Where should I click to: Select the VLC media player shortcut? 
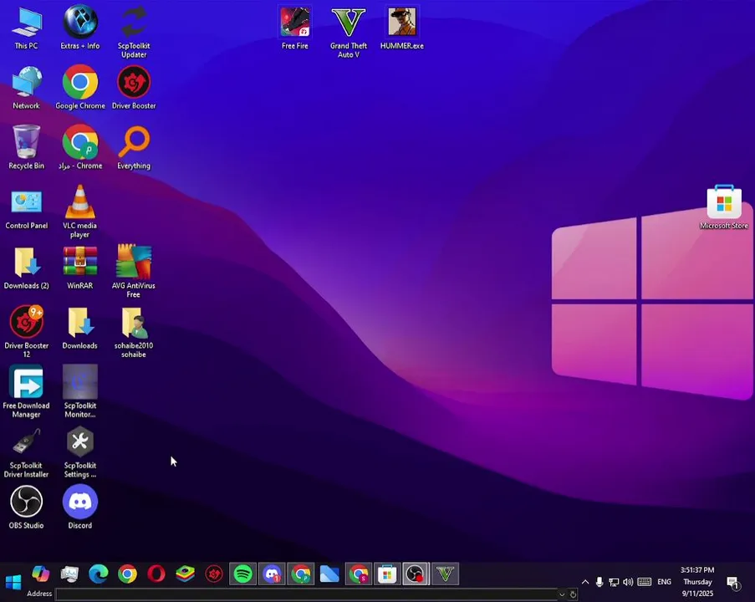(x=80, y=212)
